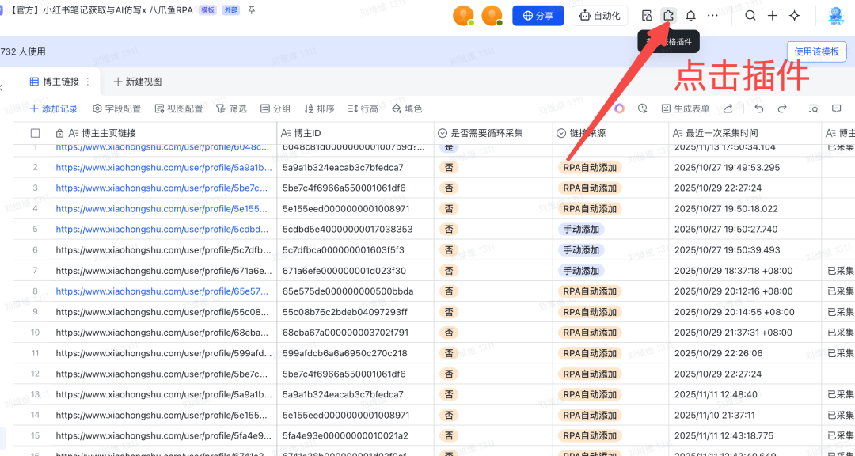Viewport: 855px width, 456px height.
Task: Open record history via the clock icon
Action: 642,108
